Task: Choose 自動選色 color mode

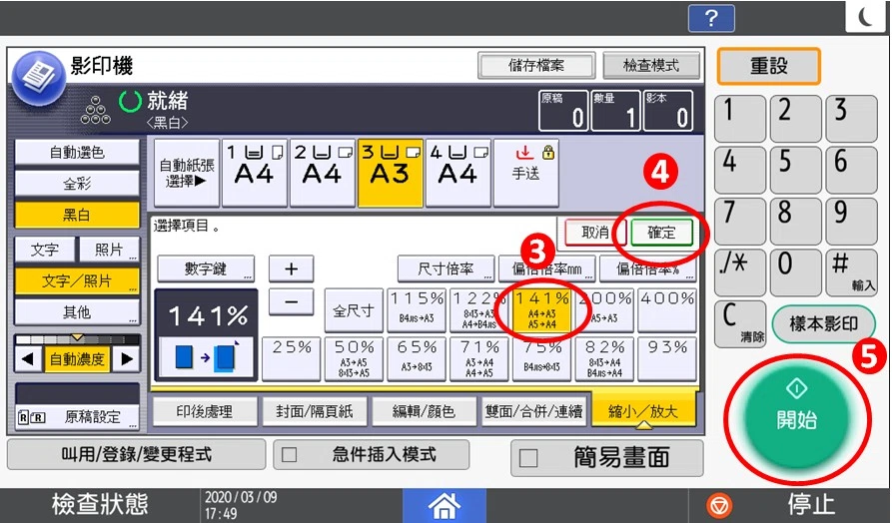Action: (x=77, y=153)
